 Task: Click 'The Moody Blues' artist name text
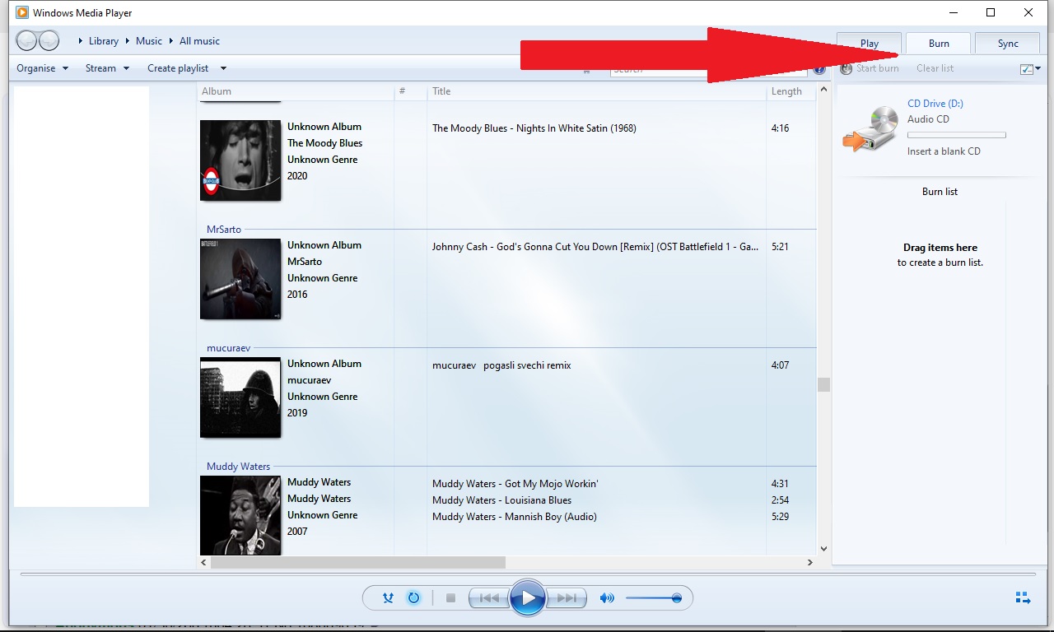click(x=324, y=143)
